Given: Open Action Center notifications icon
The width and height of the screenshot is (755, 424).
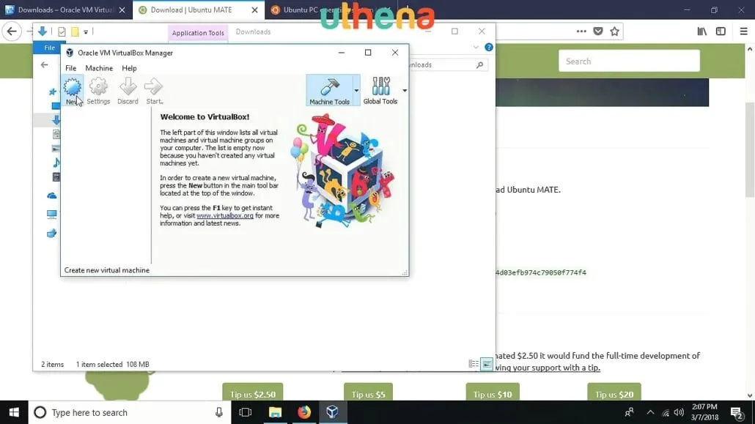Looking at the screenshot, I should pyautogui.click(x=736, y=412).
